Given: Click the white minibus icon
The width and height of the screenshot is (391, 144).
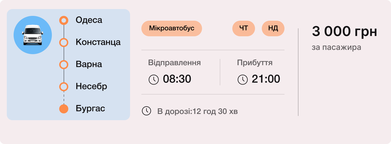Looking at the screenshot, I should click(33, 35).
